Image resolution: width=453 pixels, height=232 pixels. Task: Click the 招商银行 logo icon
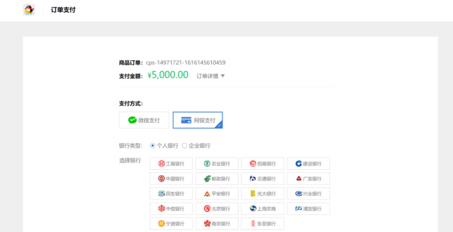click(x=253, y=164)
